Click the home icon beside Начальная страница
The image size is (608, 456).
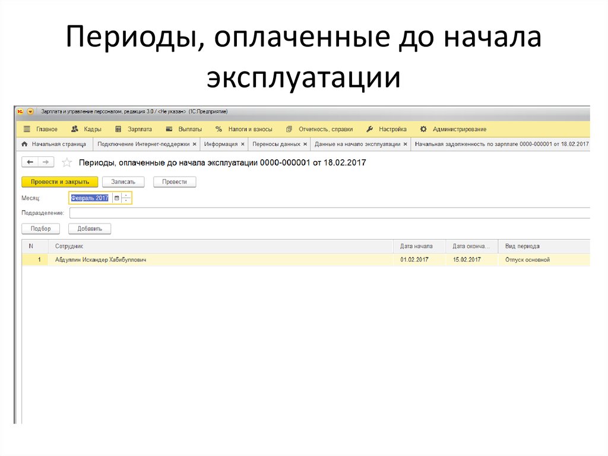24,144
